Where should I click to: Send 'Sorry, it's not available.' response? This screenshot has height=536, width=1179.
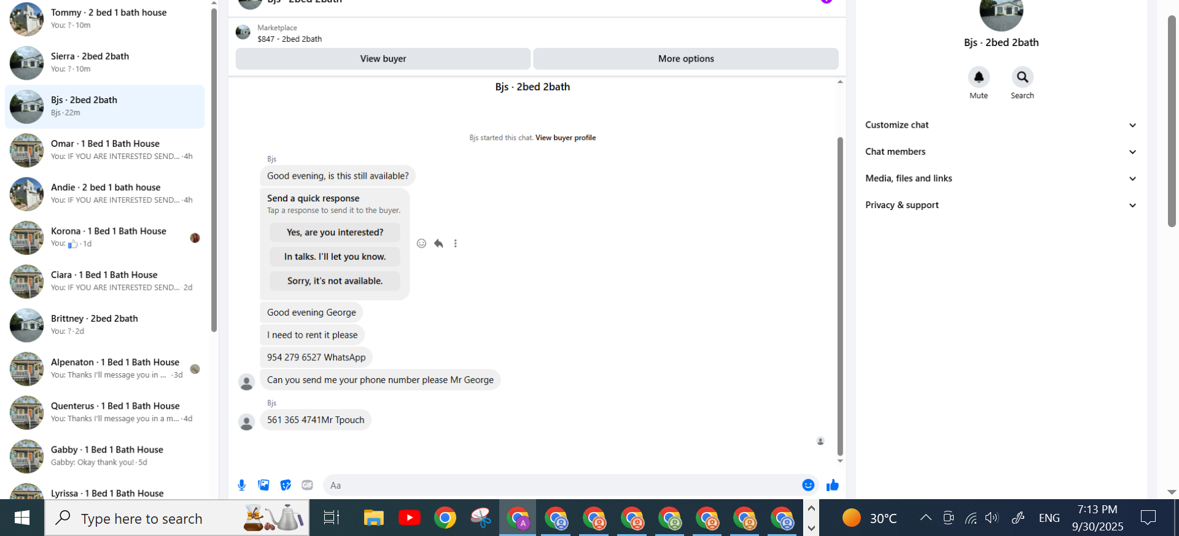(335, 281)
